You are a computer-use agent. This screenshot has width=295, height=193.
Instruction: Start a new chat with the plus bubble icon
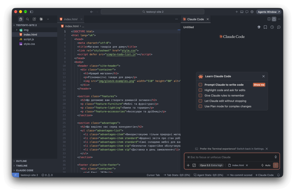pyautogui.click(x=279, y=27)
